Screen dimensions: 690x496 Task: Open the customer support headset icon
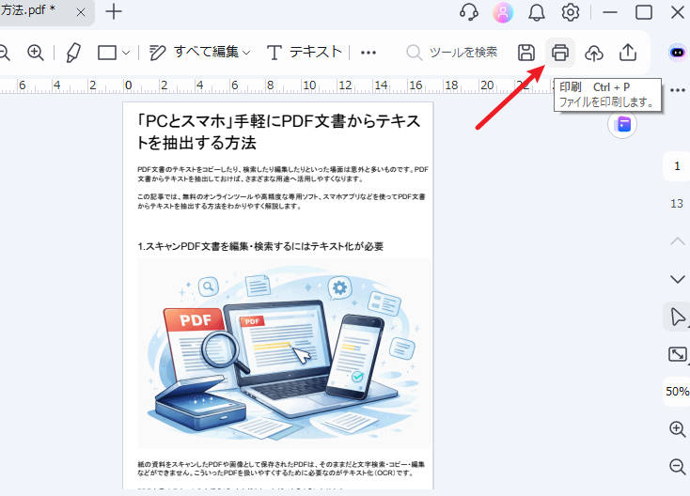[469, 12]
